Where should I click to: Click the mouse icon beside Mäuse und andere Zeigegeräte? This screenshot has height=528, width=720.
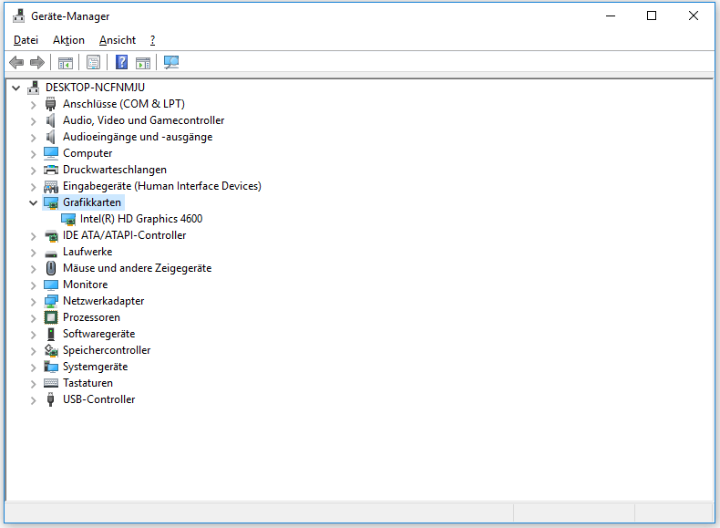coord(51,268)
